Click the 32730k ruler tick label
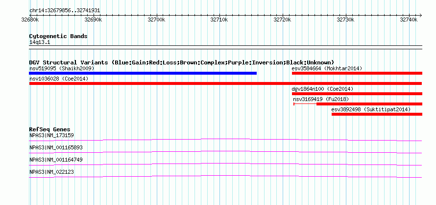This screenshot has width=436, height=205. (x=346, y=20)
